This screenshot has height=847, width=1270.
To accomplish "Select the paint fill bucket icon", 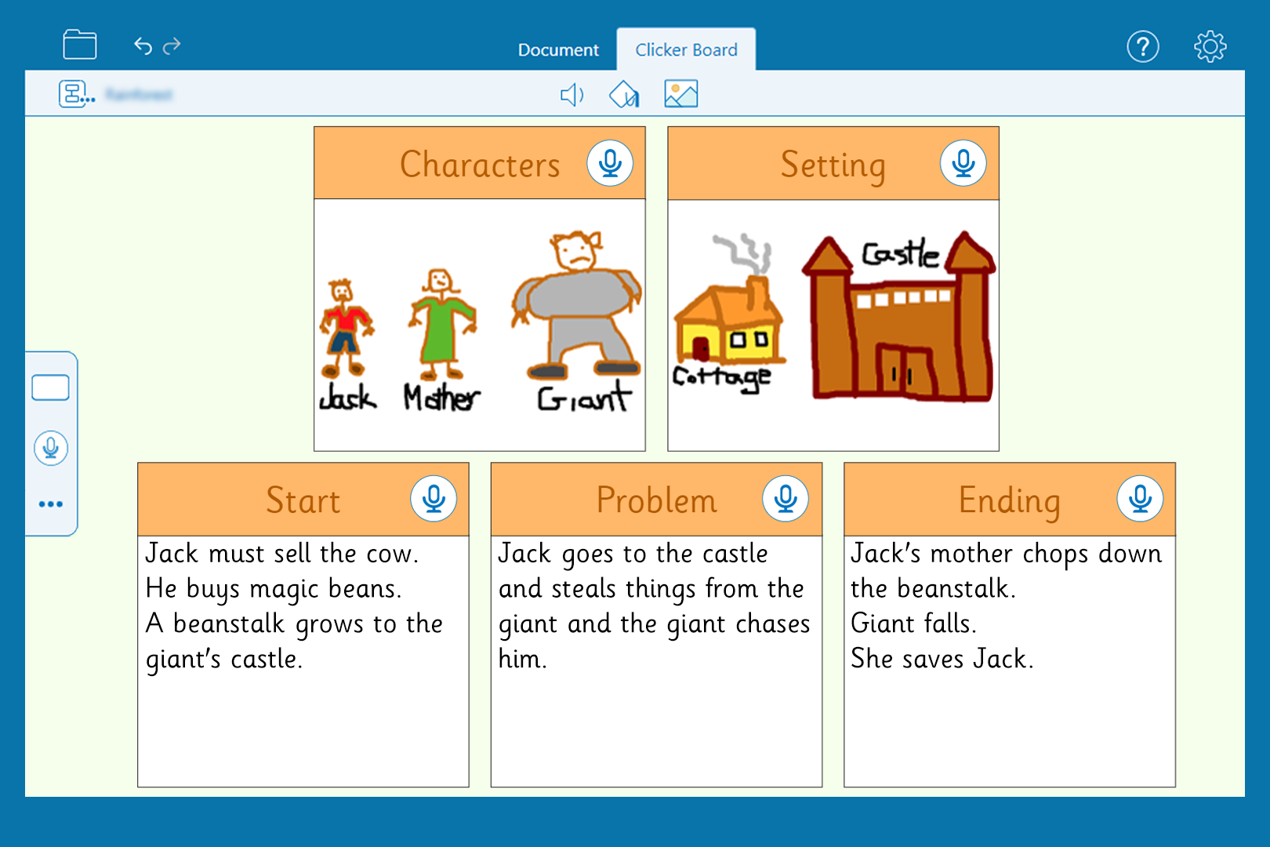I will click(x=624, y=95).
